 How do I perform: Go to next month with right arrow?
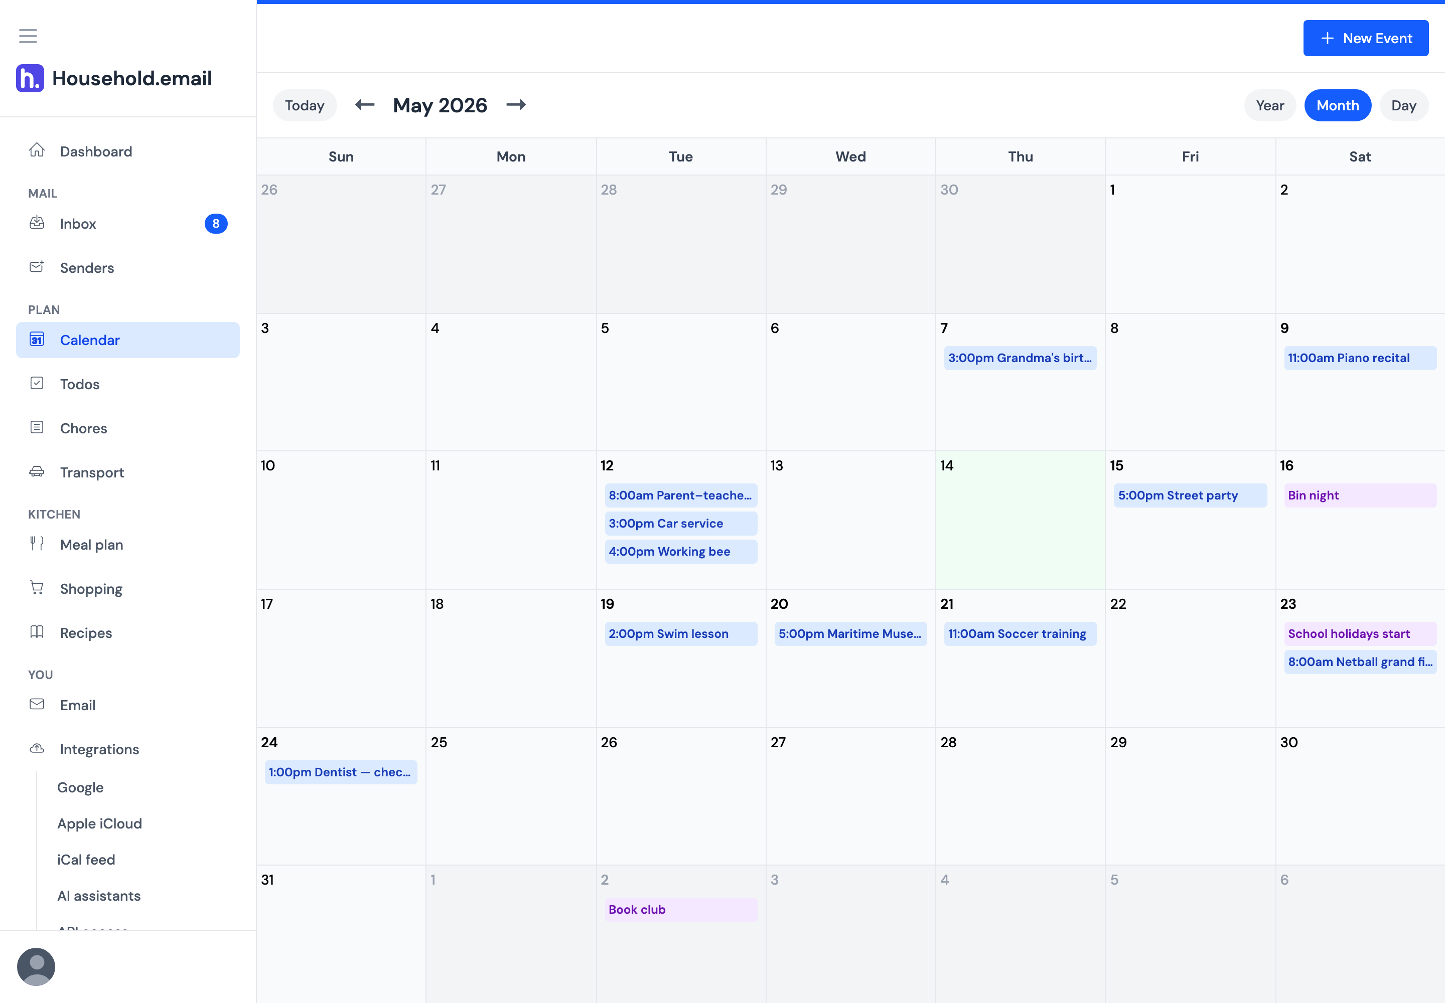point(516,104)
